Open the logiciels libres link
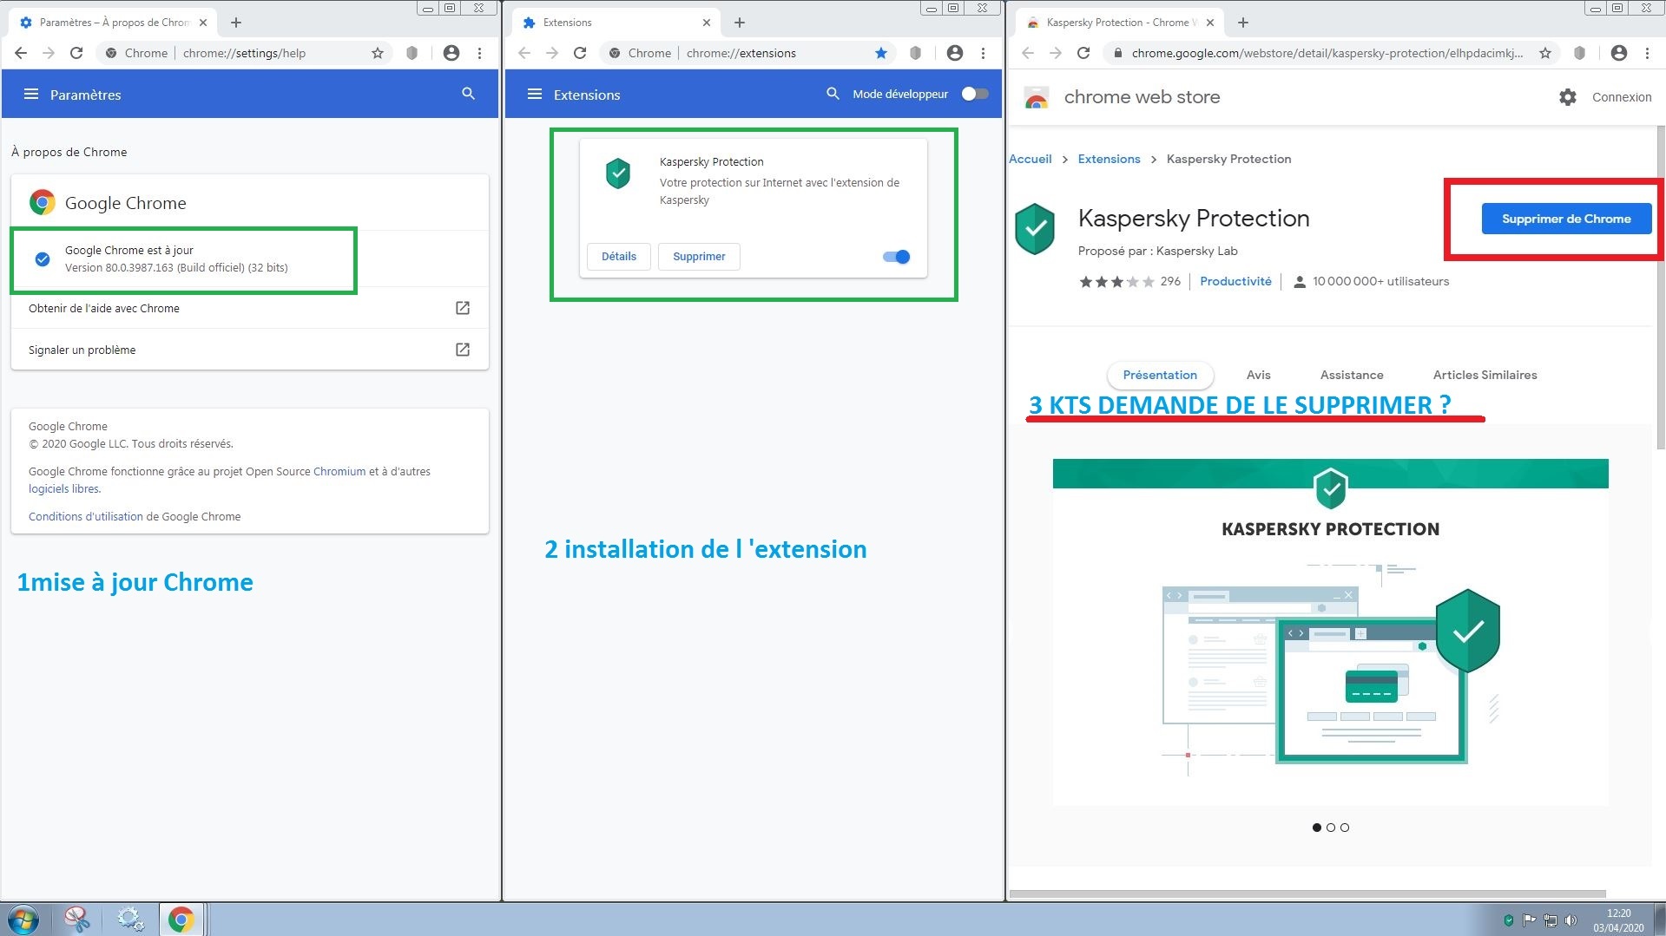Image resolution: width=1666 pixels, height=936 pixels. point(64,489)
